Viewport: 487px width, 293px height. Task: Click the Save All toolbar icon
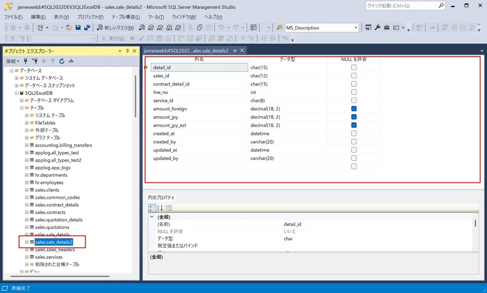point(87,27)
